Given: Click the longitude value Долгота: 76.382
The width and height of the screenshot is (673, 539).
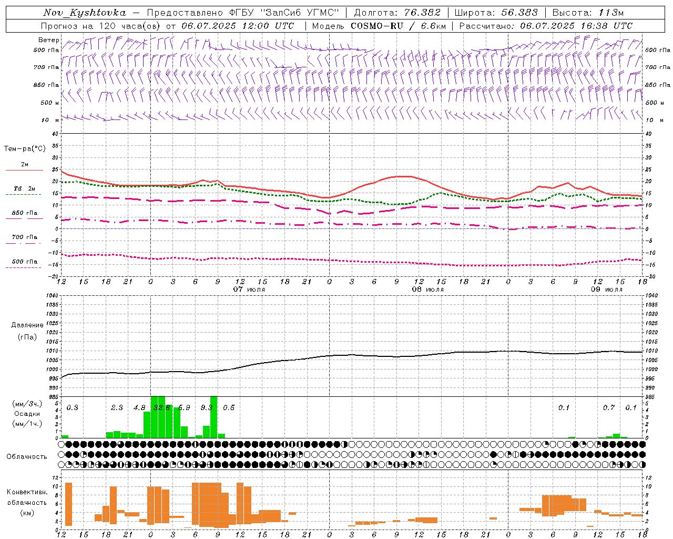Looking at the screenshot, I should tap(397, 13).
